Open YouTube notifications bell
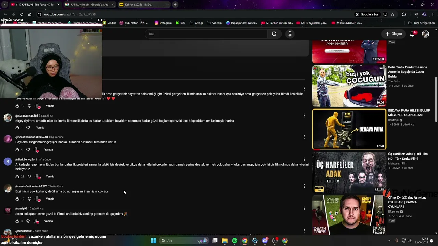The height and width of the screenshot is (246, 438). (x=413, y=34)
